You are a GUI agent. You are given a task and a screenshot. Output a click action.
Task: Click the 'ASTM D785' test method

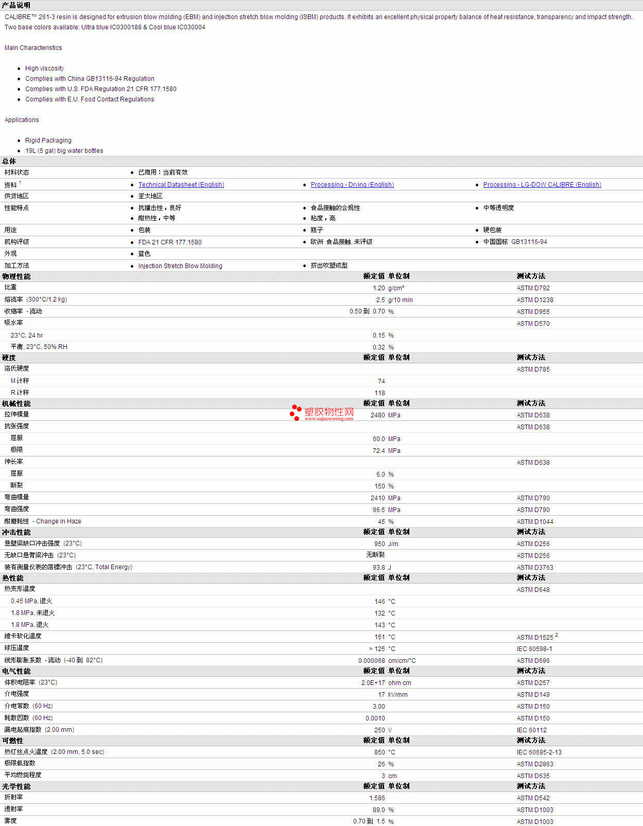pyautogui.click(x=533, y=370)
